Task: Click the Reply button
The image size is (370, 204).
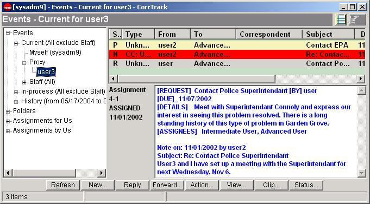Action: pyautogui.click(x=133, y=185)
